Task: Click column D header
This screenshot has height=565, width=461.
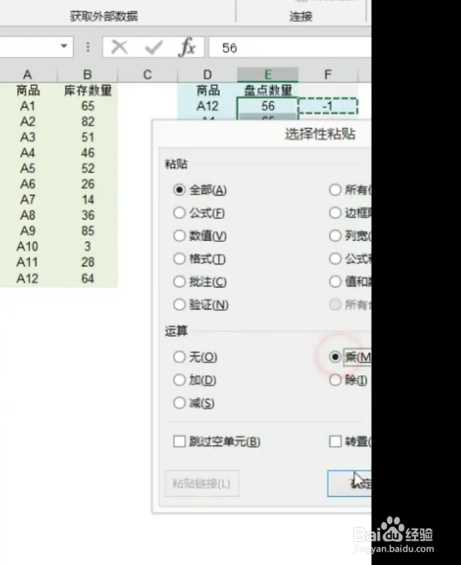Action: (207, 75)
